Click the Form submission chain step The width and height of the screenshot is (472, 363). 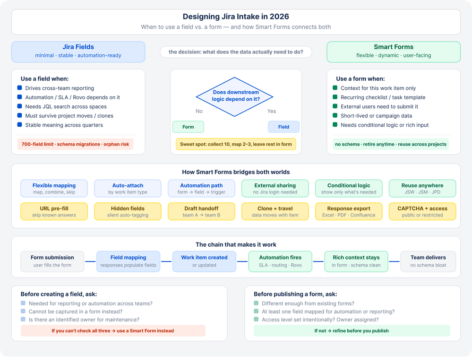(x=52, y=261)
